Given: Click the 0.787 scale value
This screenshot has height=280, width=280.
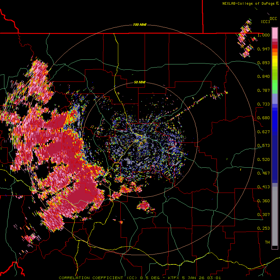Looking at the screenshot, I should pos(264,90).
